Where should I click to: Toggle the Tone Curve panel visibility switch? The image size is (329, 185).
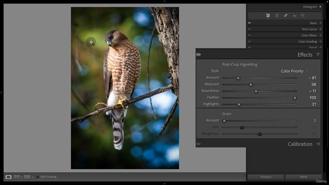click(249, 29)
